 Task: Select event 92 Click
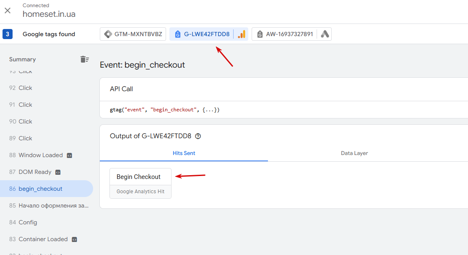47,88
